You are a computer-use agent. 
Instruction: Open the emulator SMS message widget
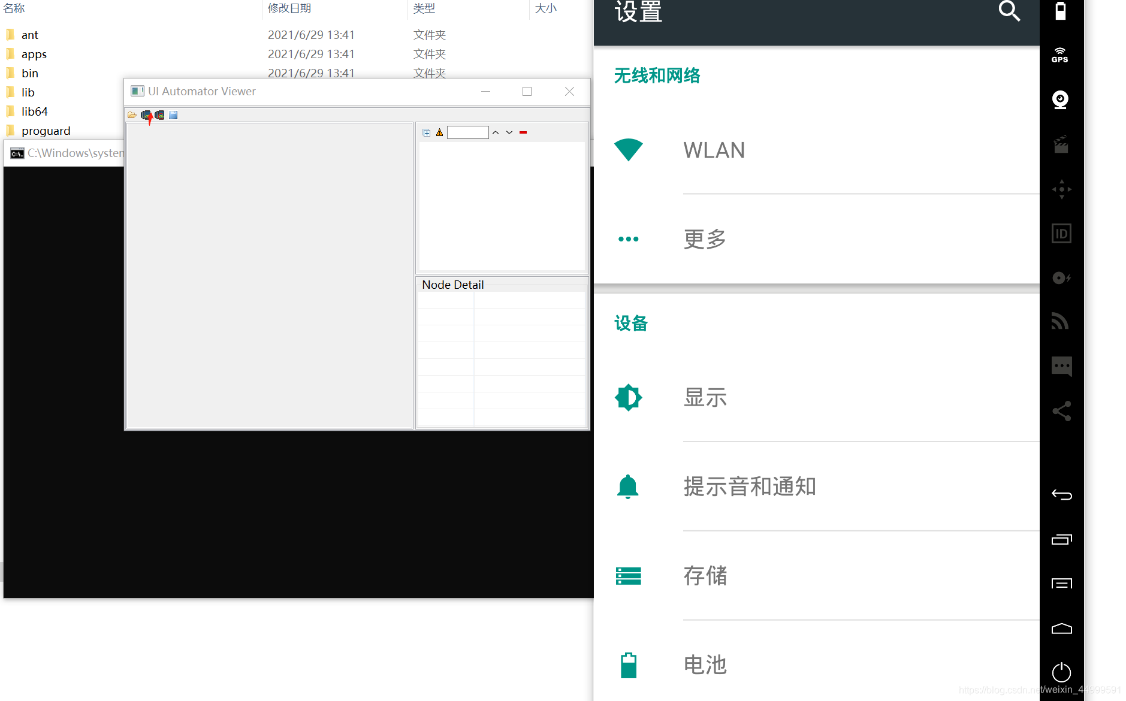[1061, 366]
